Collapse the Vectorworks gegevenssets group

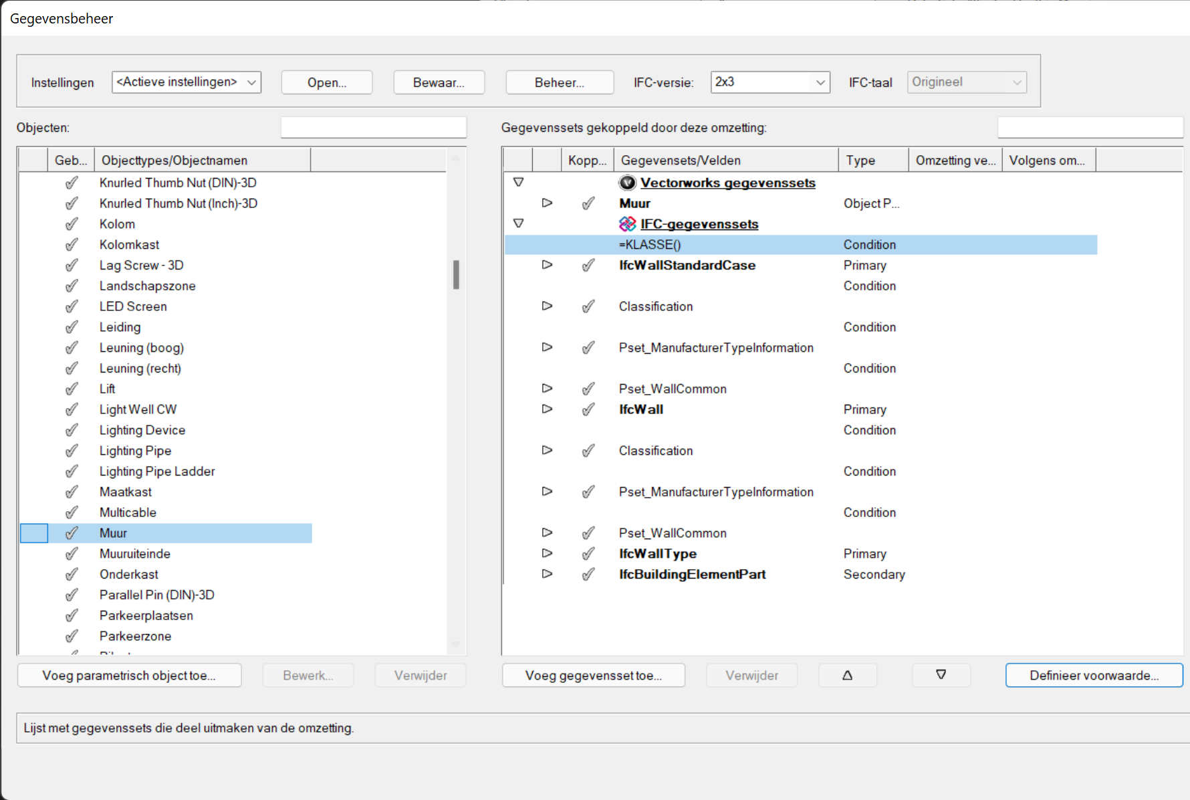pyautogui.click(x=518, y=182)
